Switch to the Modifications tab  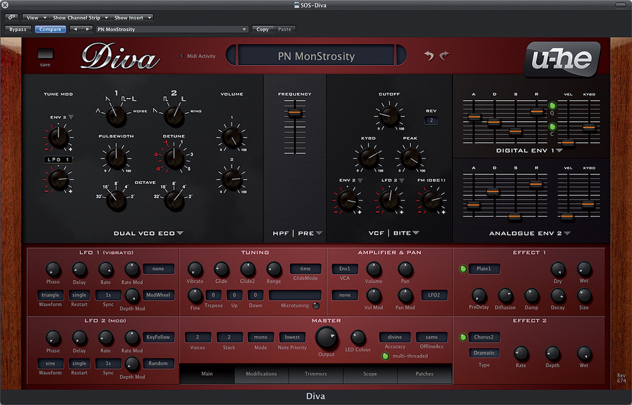(261, 373)
